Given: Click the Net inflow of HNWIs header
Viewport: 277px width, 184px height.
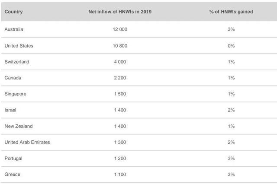Looking at the screenshot, I should point(120,12).
